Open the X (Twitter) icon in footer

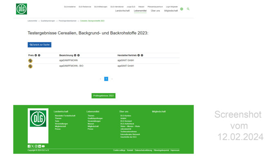coord(33,146)
